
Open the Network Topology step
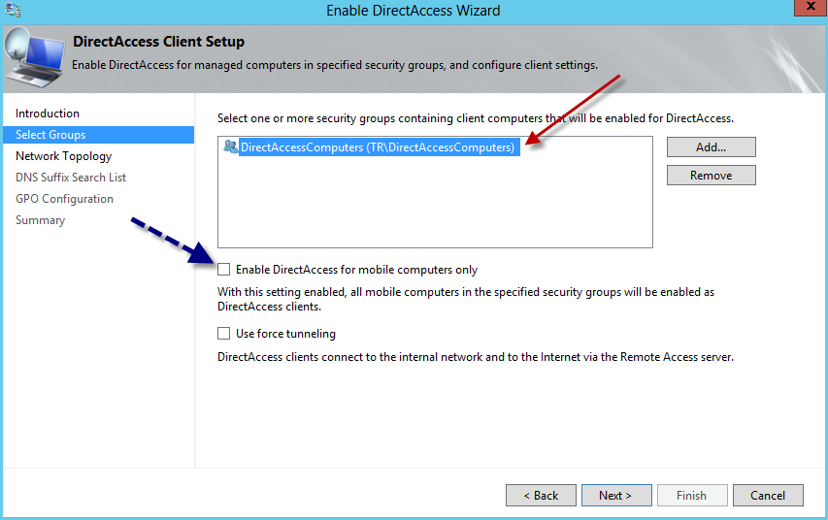(63, 156)
